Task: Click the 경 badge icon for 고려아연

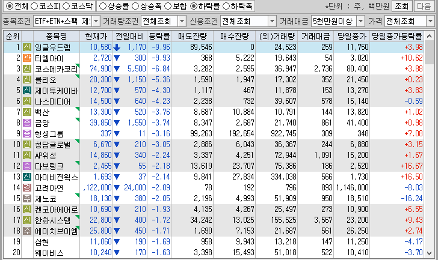Action: [x=27, y=188]
